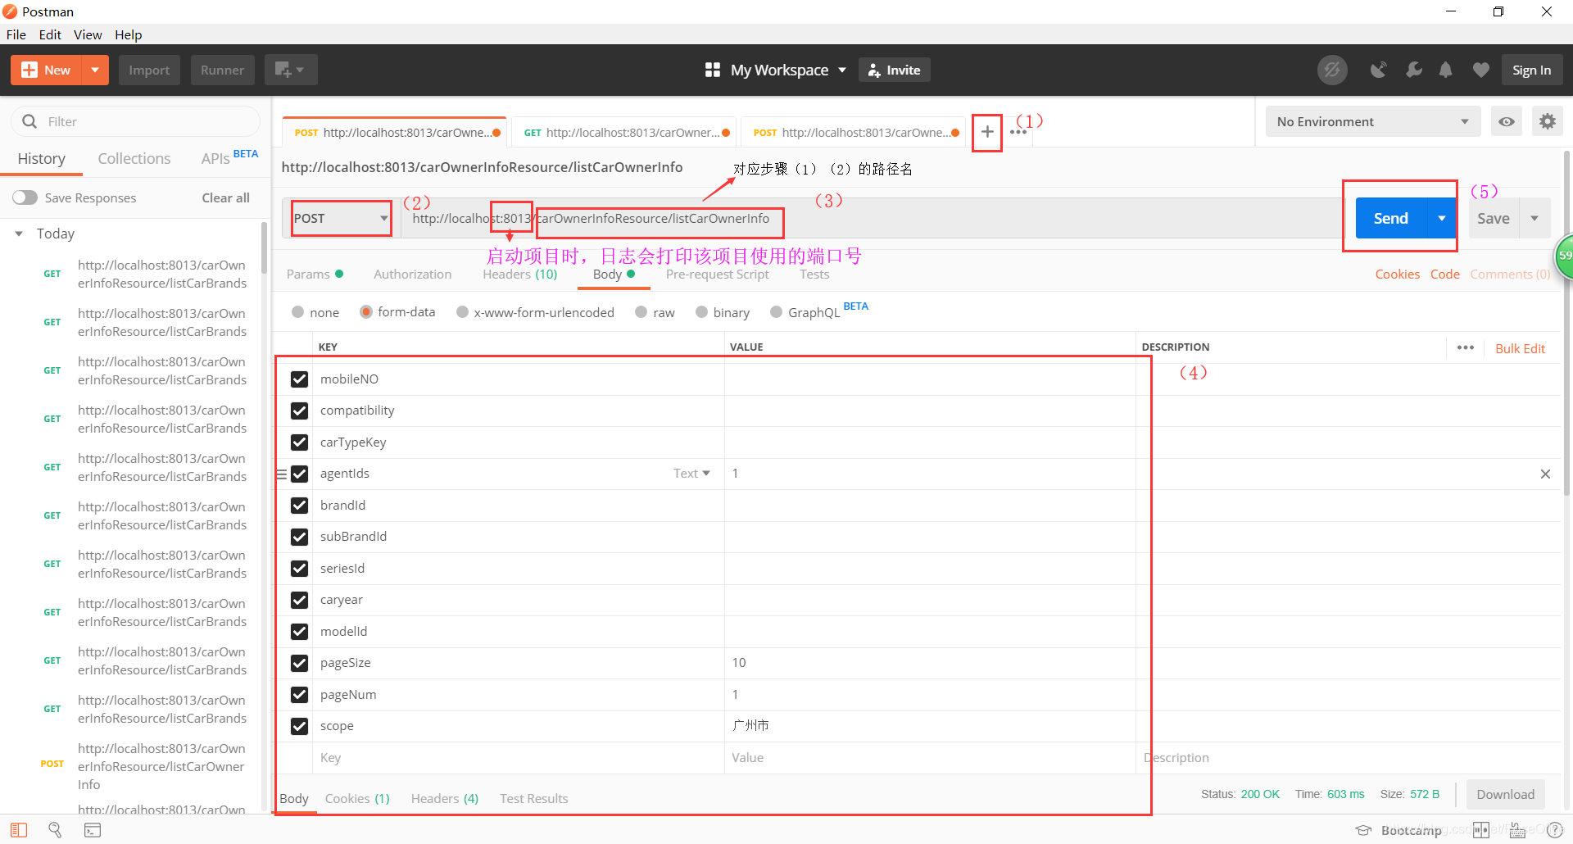The height and width of the screenshot is (844, 1573).
Task: Click the heart icon in header
Action: coord(1480,70)
